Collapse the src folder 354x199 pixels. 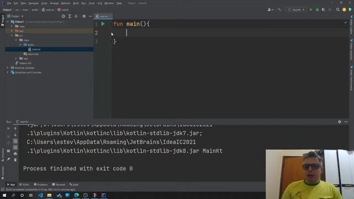12,35
